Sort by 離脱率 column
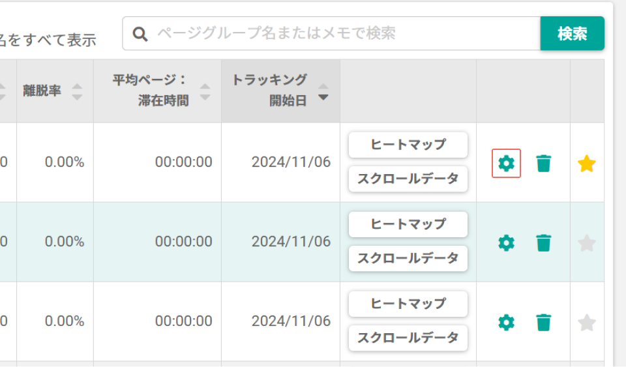The width and height of the screenshot is (626, 367). (55, 91)
